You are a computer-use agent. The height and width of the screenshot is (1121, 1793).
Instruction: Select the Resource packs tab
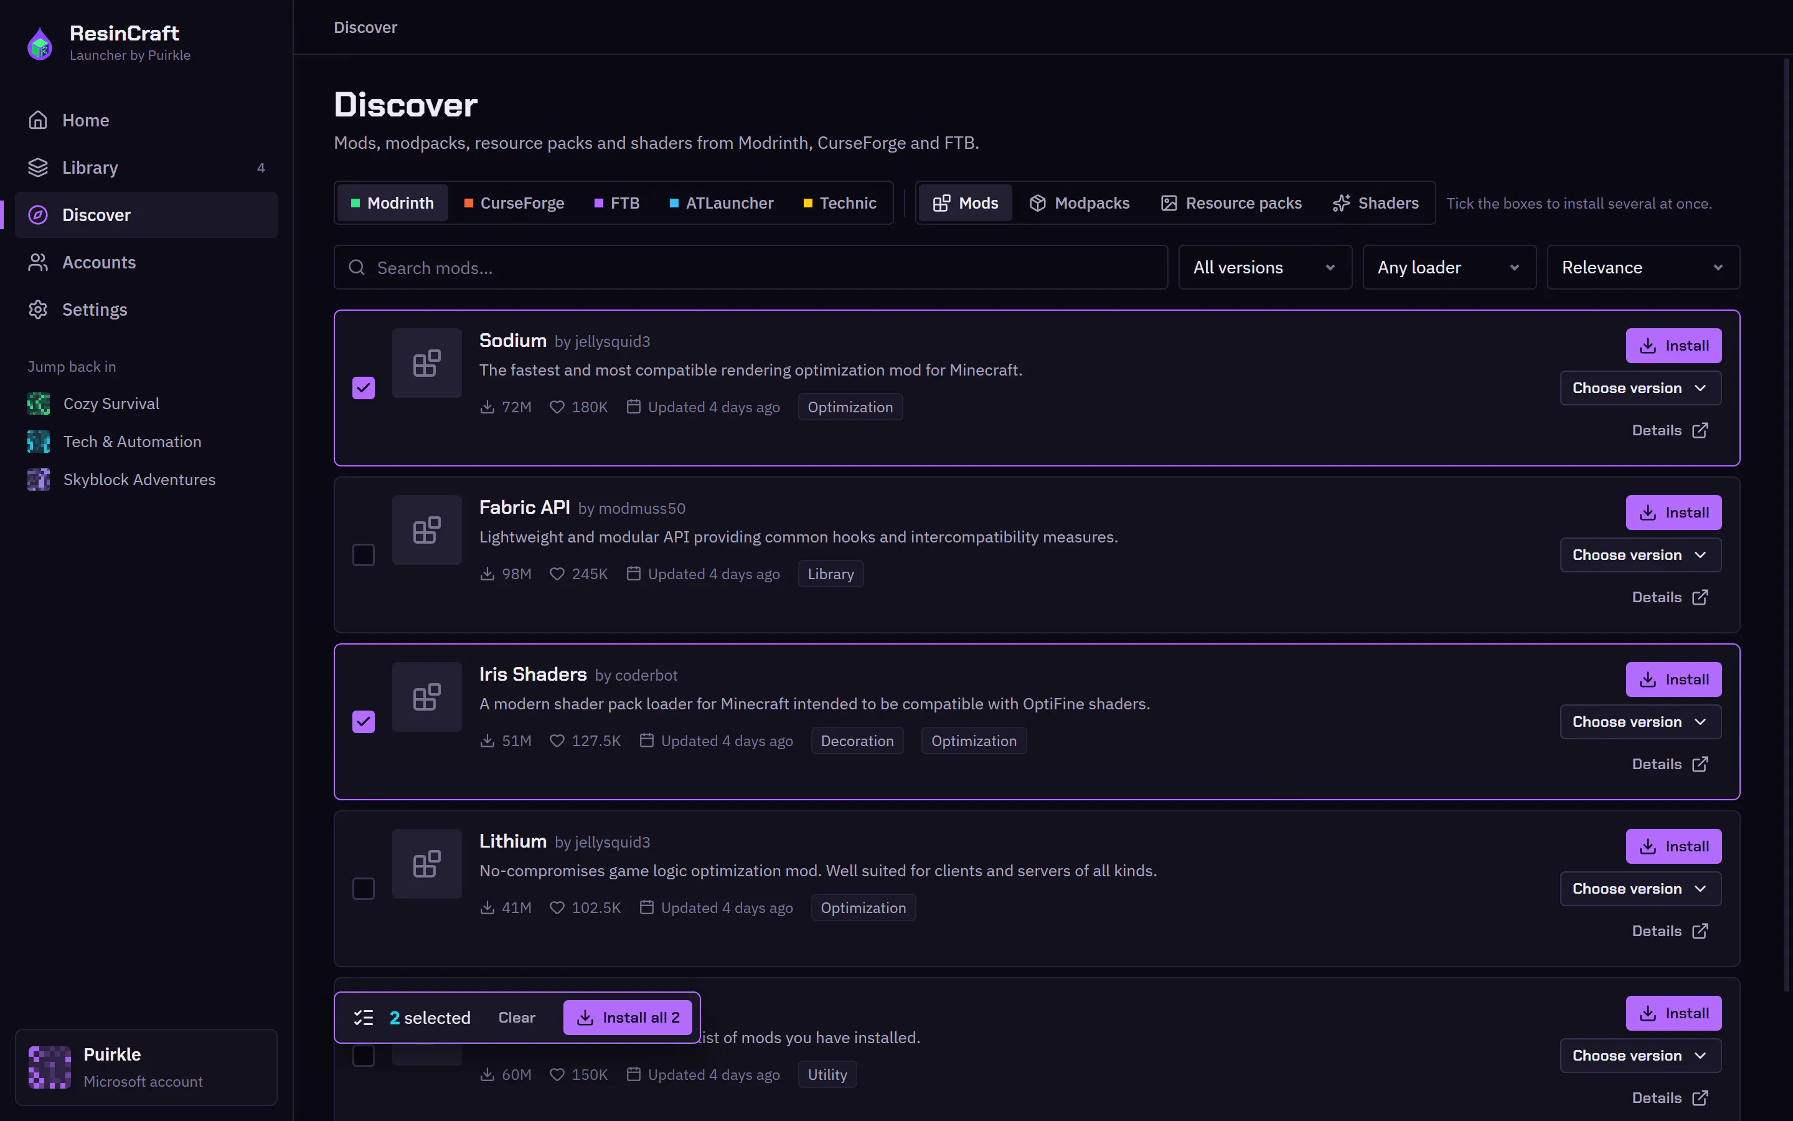[x=1231, y=203]
